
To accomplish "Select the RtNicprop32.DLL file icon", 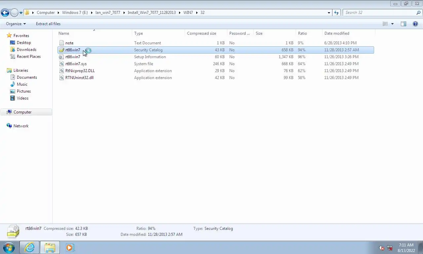I will (61, 71).
